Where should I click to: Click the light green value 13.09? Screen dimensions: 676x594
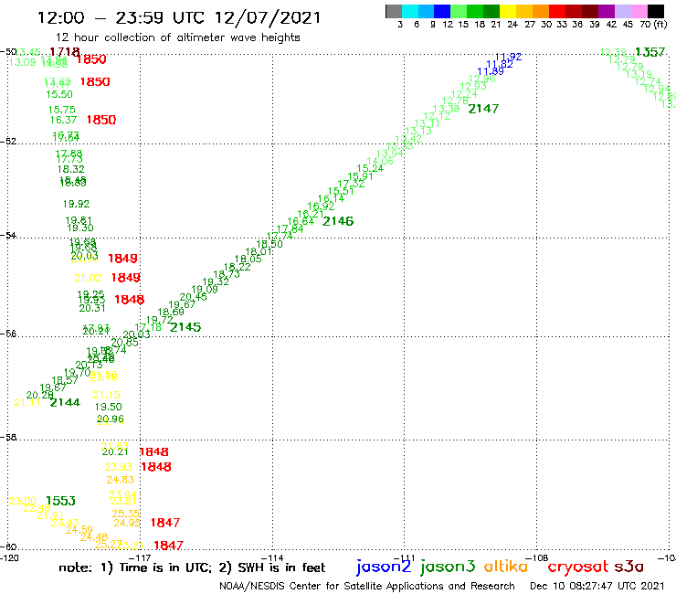click(x=23, y=62)
